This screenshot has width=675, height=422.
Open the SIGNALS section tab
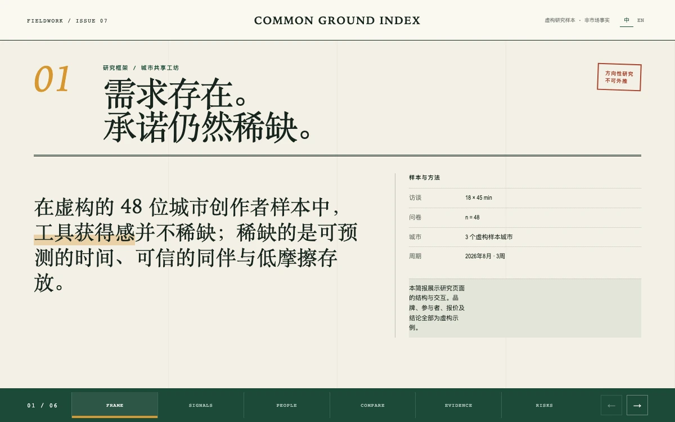tap(201, 405)
